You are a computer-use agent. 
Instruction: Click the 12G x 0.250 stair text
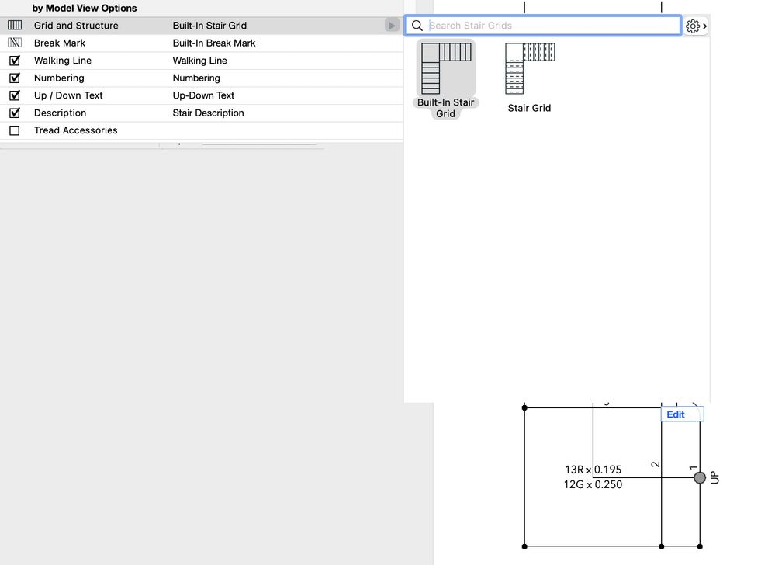pyautogui.click(x=593, y=484)
